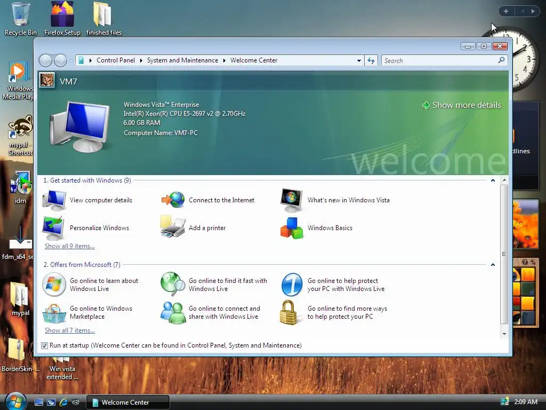This screenshot has width=546, height=410.
Task: Launch Internet Explorer from Quick Launch
Action: click(63, 403)
